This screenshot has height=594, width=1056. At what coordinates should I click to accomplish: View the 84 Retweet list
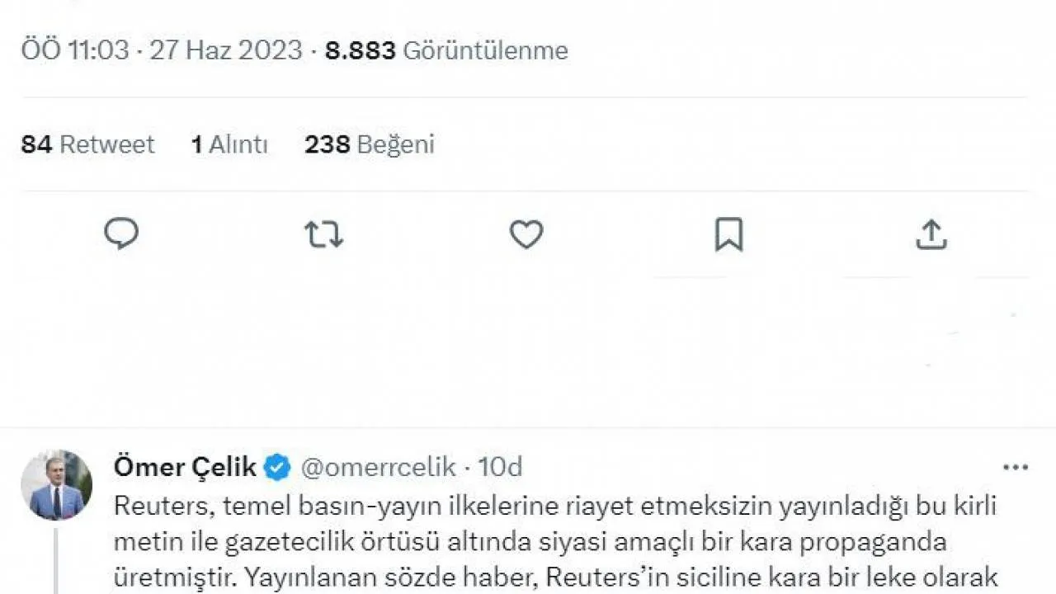[87, 144]
